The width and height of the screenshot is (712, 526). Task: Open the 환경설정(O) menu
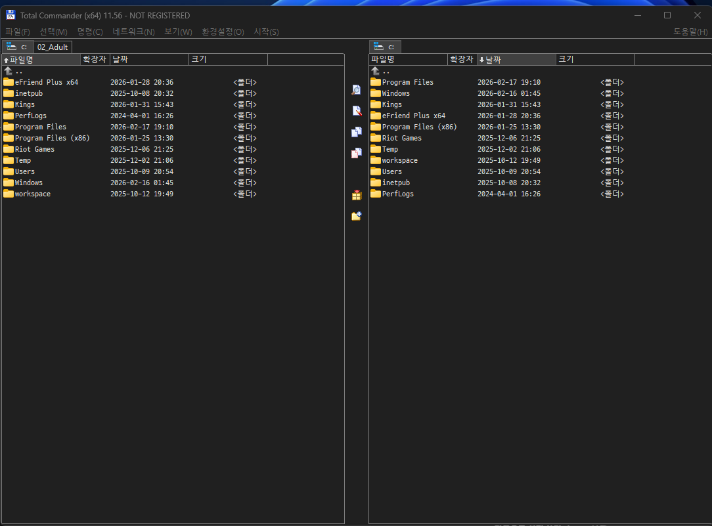[x=223, y=32]
